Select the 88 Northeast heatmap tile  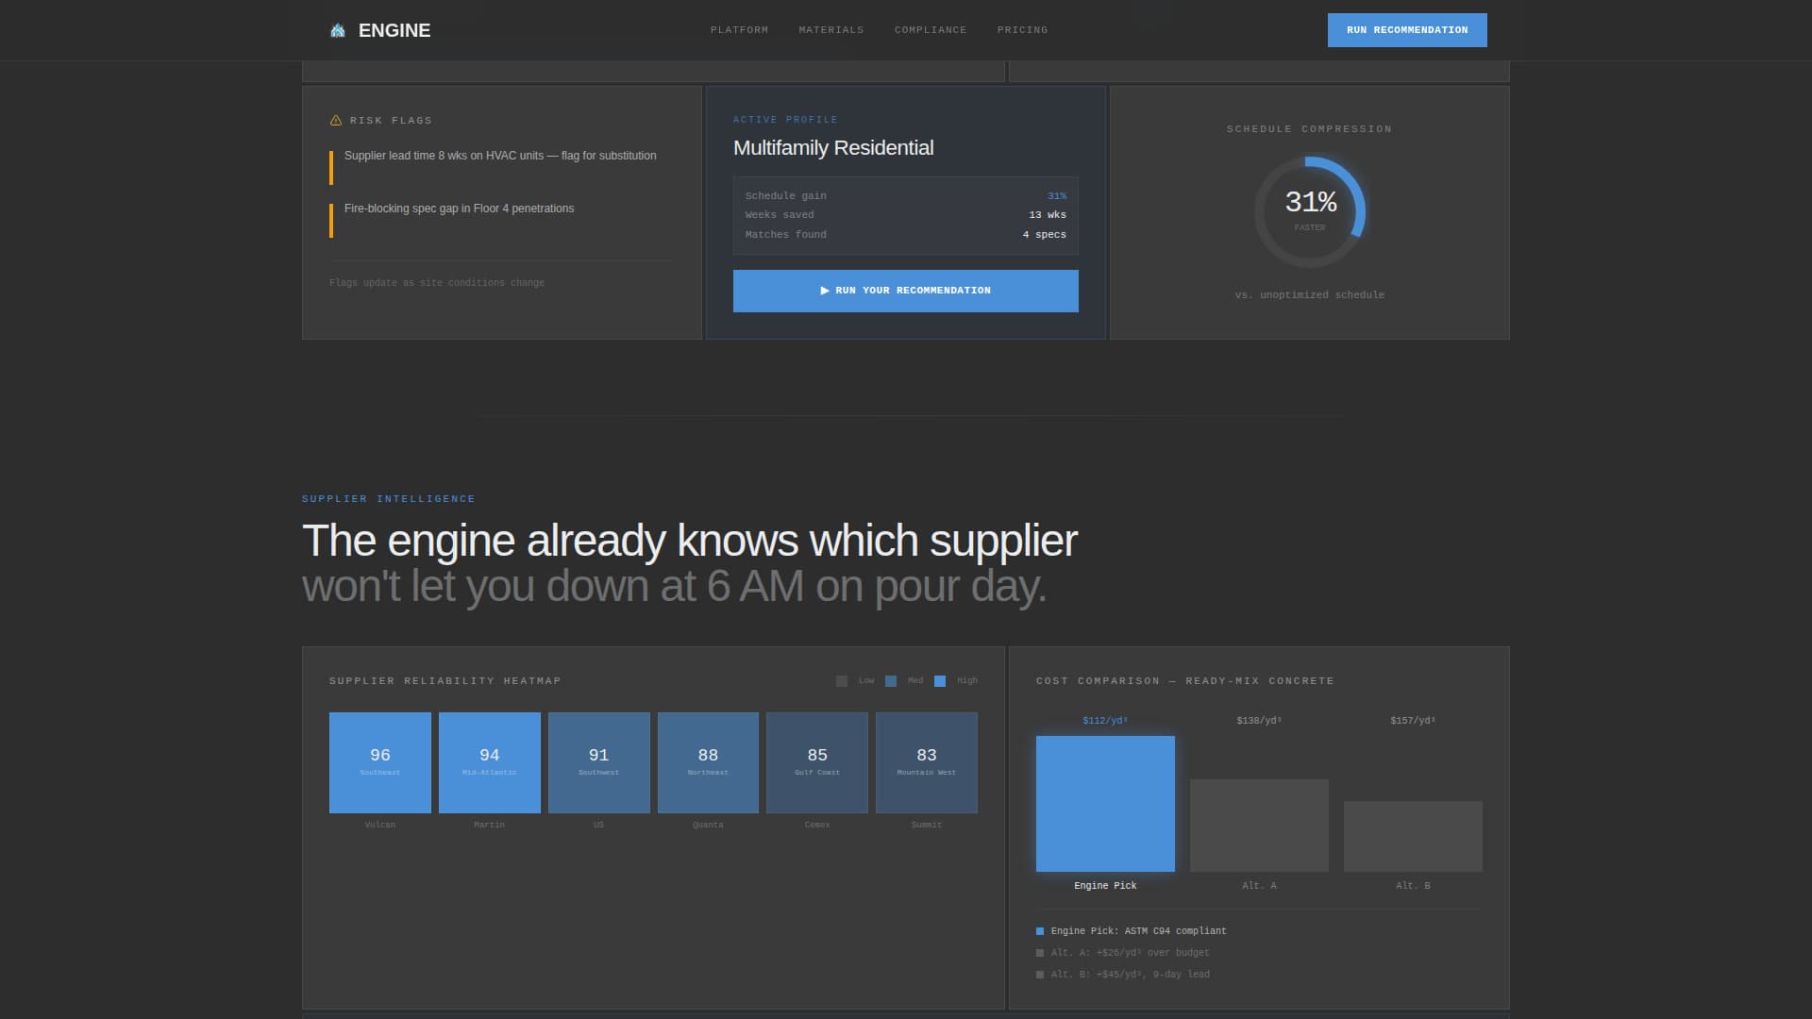coord(708,762)
